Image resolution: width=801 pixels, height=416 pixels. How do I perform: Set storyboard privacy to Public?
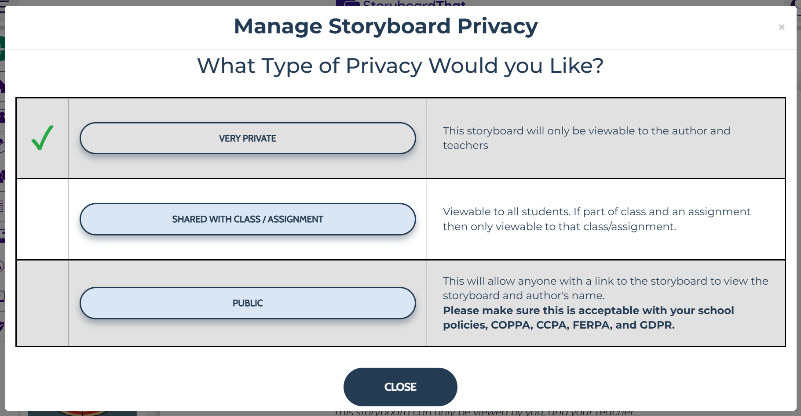coord(248,303)
